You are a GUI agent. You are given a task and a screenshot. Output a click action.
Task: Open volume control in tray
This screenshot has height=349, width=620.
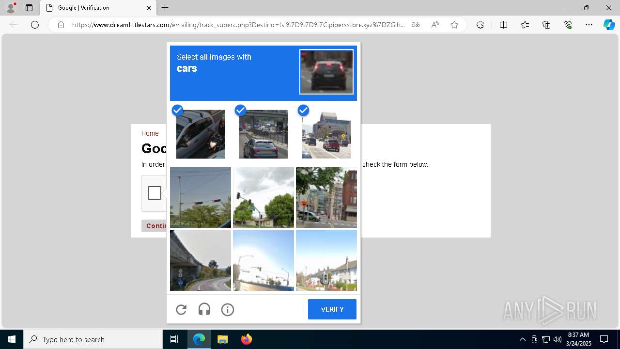click(x=558, y=339)
